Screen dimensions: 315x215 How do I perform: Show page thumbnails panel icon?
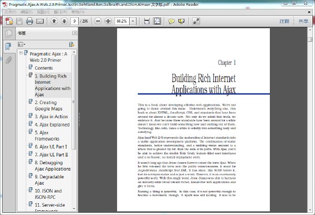coord(8,33)
